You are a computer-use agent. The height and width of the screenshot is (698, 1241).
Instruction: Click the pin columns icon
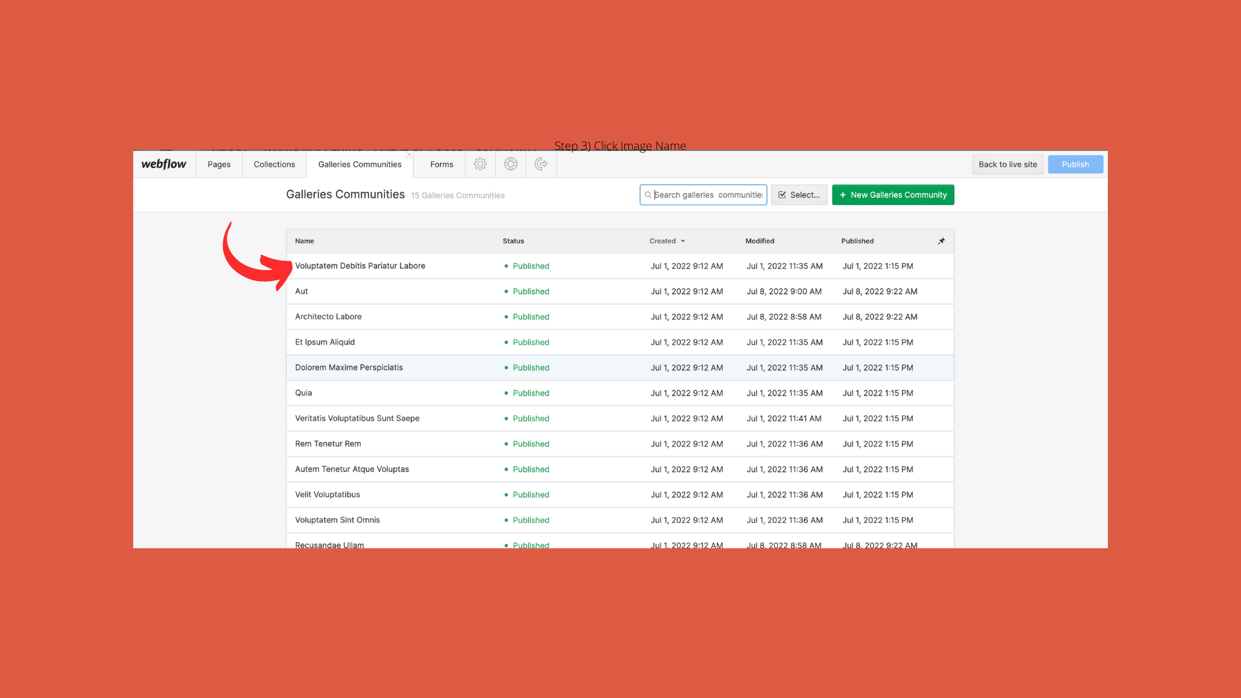click(941, 241)
